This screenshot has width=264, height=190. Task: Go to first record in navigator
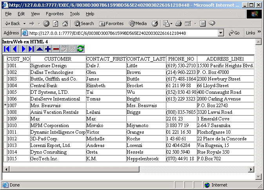pyautogui.click(x=7, y=49)
